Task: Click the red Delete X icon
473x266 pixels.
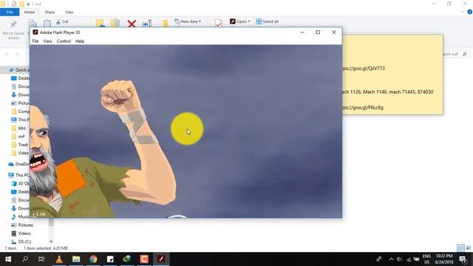Action: coord(132,24)
